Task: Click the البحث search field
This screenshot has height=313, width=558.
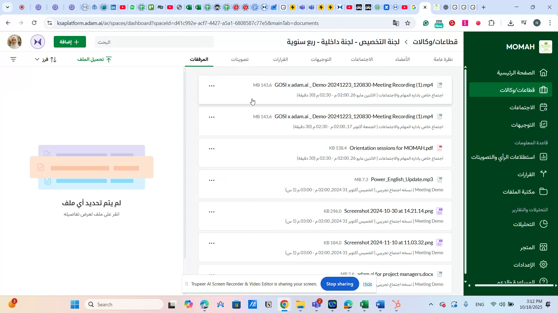Action: coord(154,42)
